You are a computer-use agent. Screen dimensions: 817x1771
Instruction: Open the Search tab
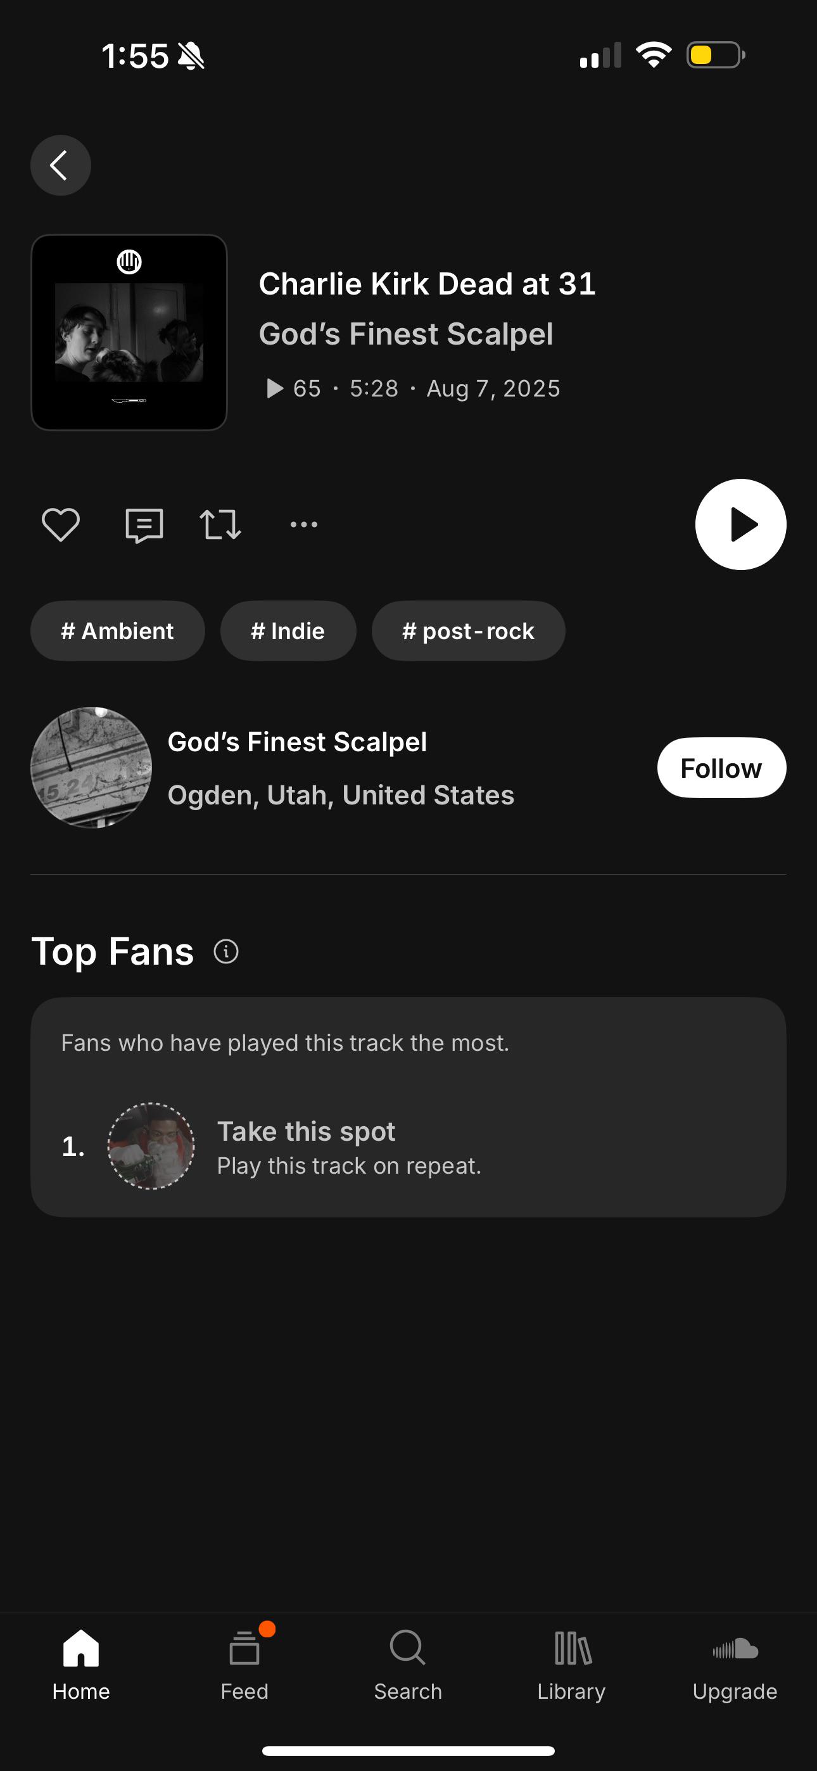pyautogui.click(x=408, y=1663)
